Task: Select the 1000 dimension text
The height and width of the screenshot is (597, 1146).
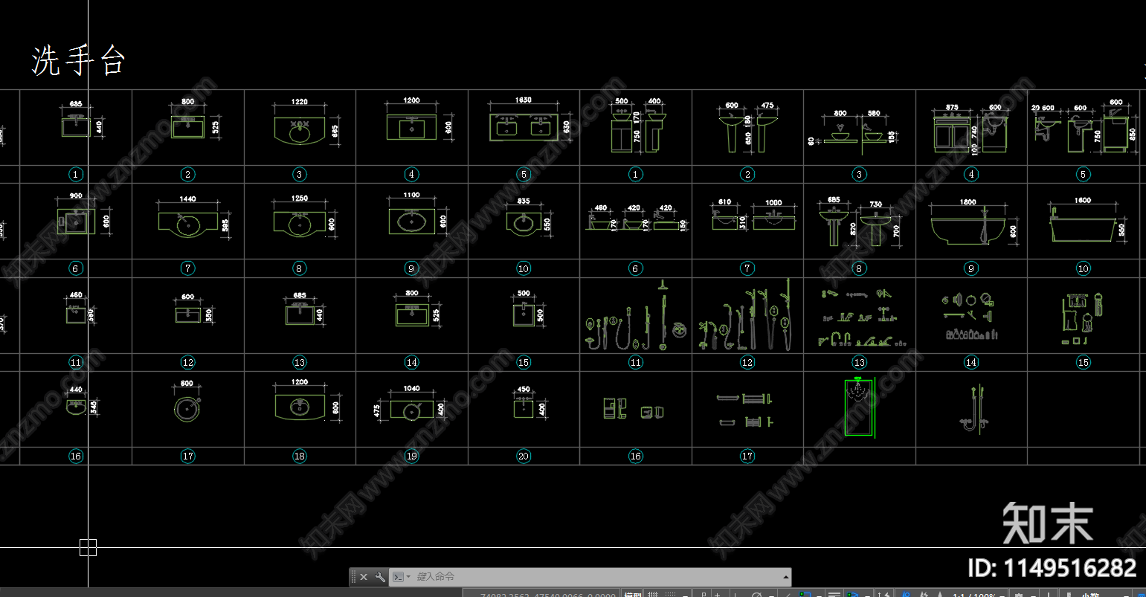Action: pyautogui.click(x=773, y=202)
